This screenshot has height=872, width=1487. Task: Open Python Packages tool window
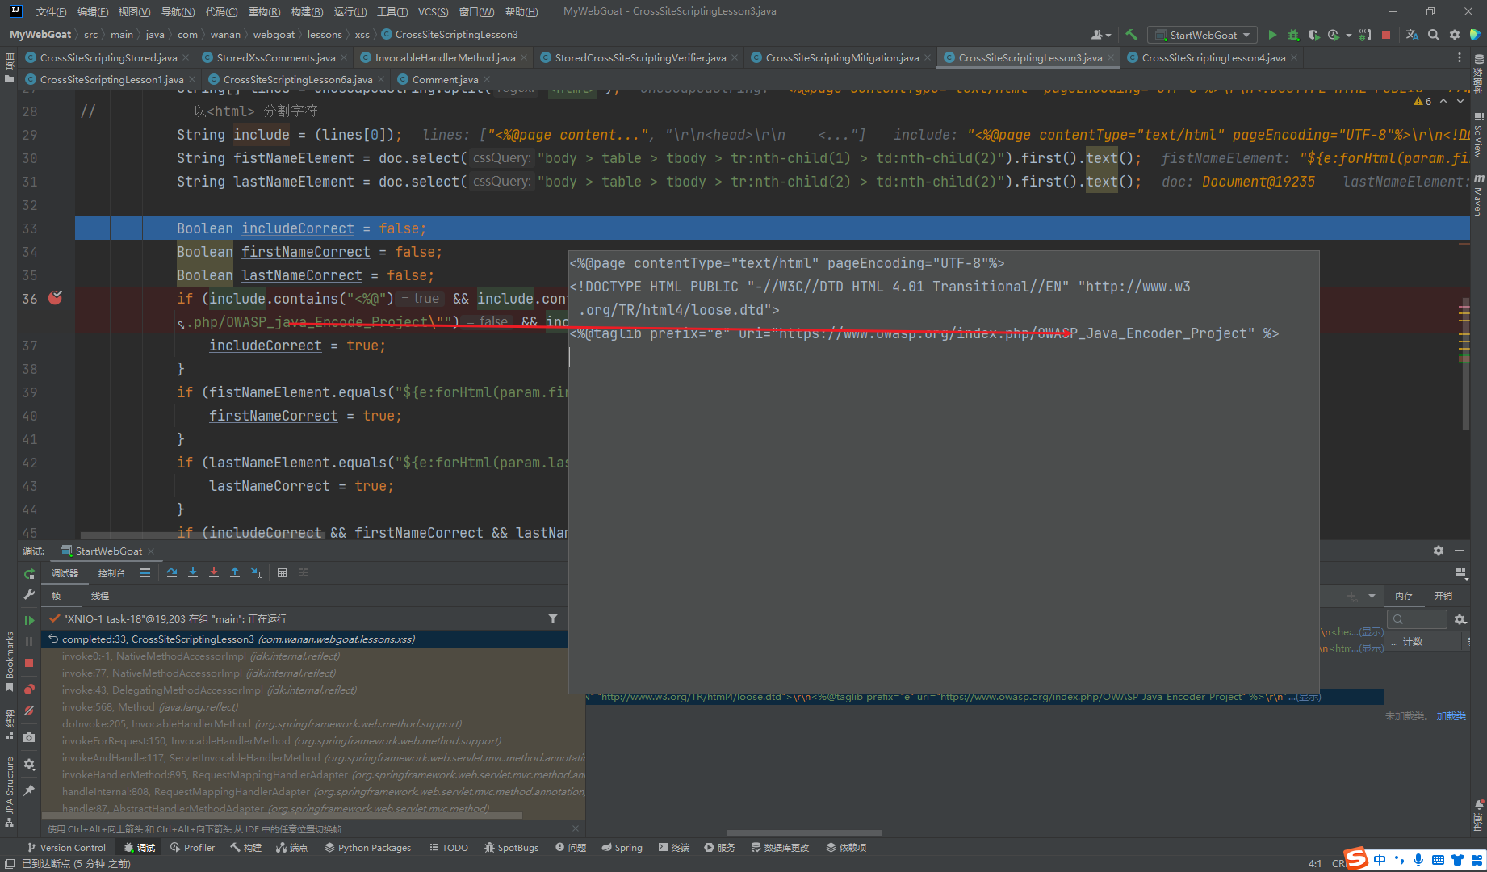tap(367, 847)
